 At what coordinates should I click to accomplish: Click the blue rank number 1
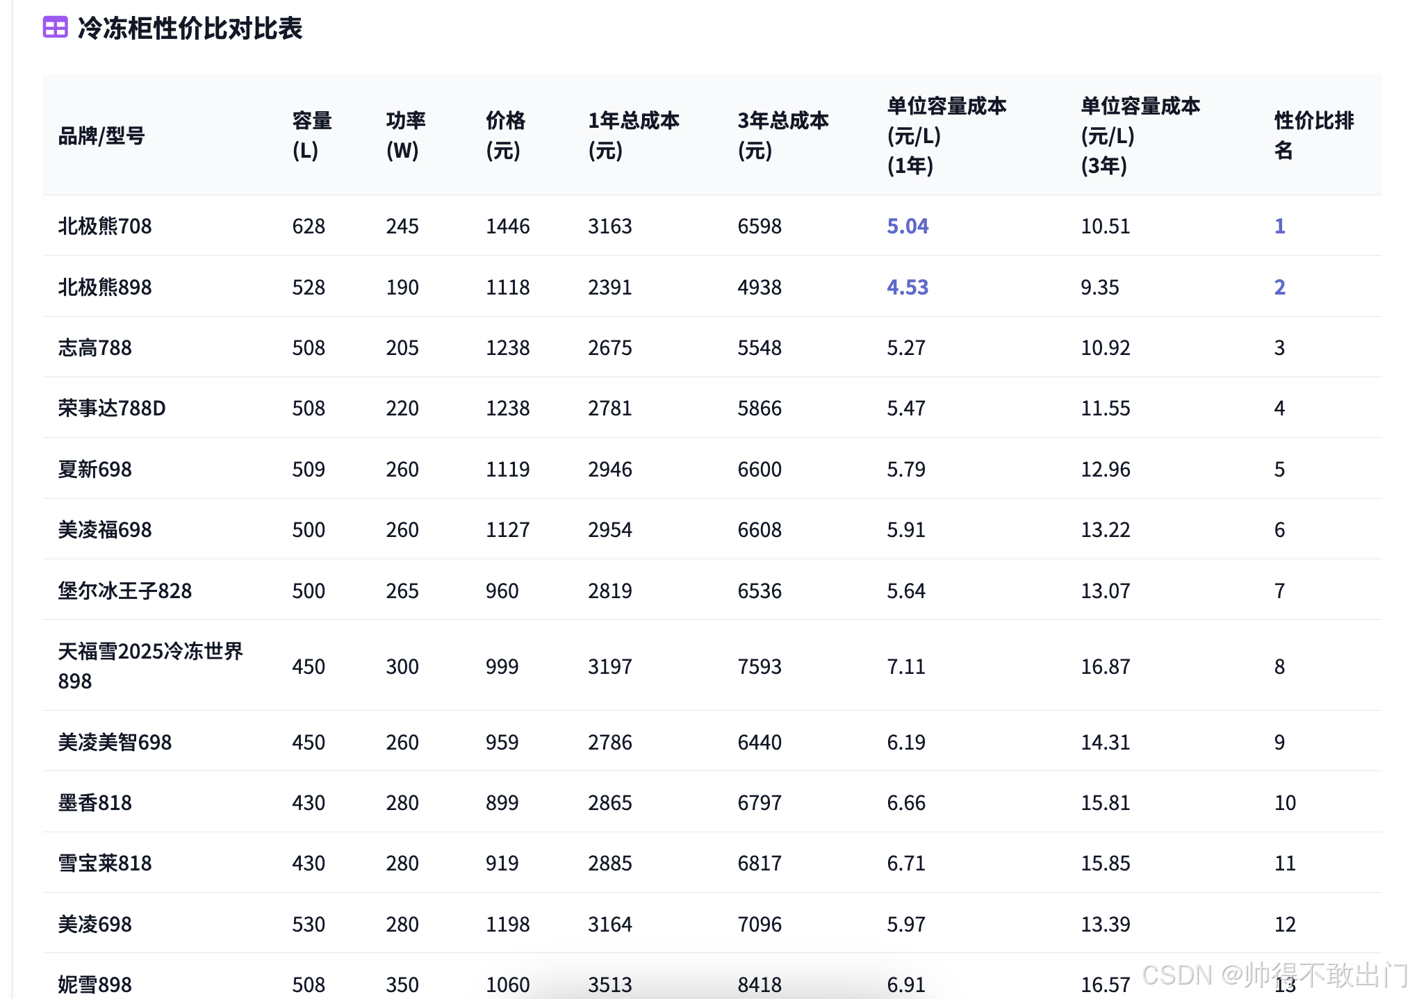click(1279, 226)
